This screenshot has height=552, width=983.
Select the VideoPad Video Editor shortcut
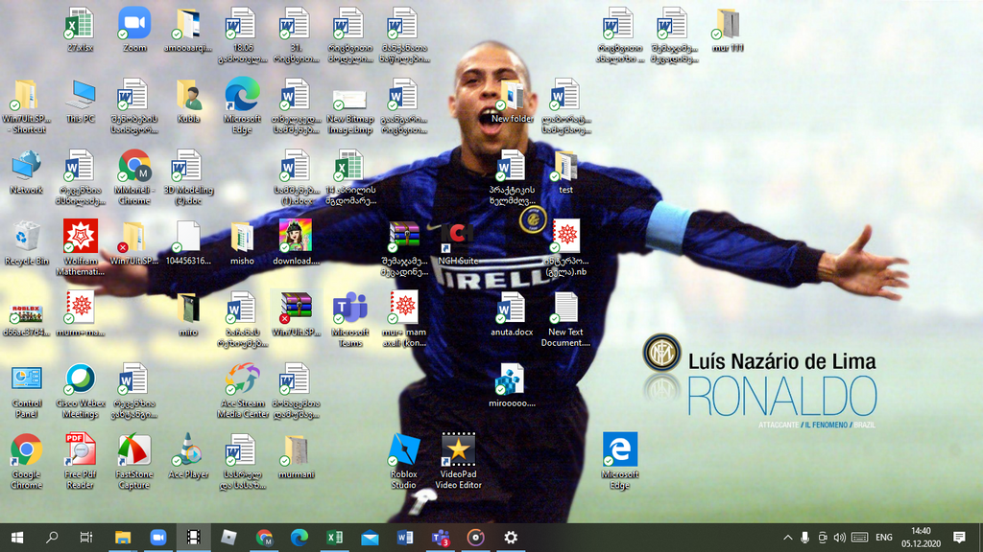(458, 462)
